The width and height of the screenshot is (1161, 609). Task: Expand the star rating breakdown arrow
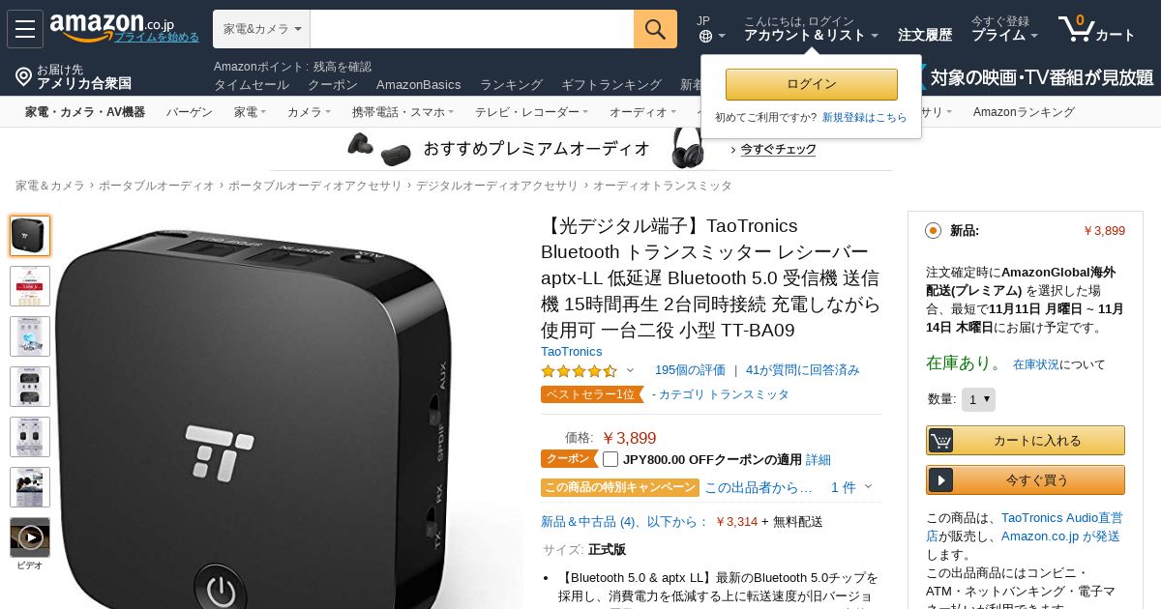[630, 370]
